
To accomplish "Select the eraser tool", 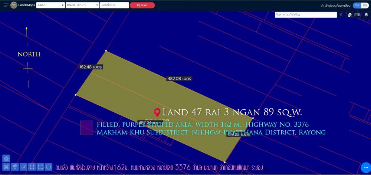I will 6,158.
